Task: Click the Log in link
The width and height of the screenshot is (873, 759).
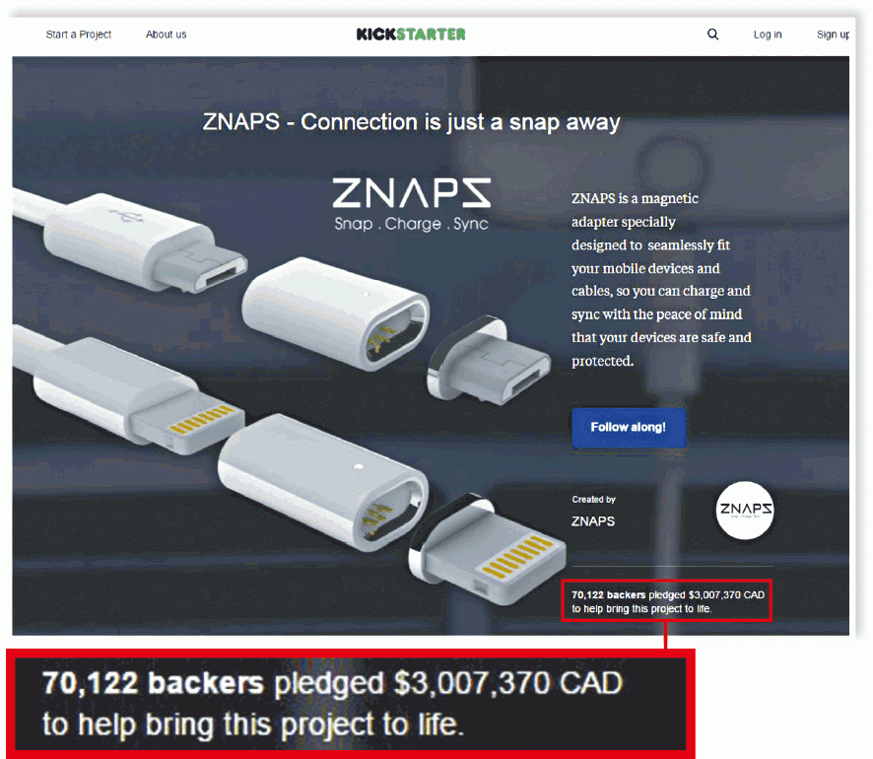Action: tap(768, 34)
